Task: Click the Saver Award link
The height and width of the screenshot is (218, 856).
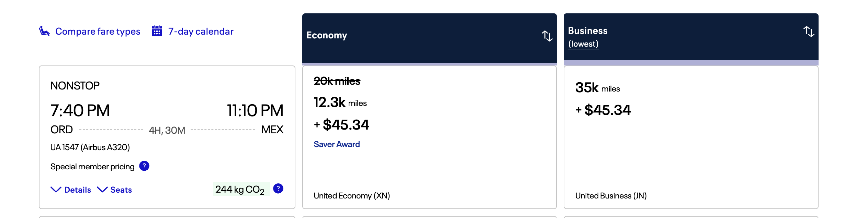Action: pyautogui.click(x=337, y=144)
